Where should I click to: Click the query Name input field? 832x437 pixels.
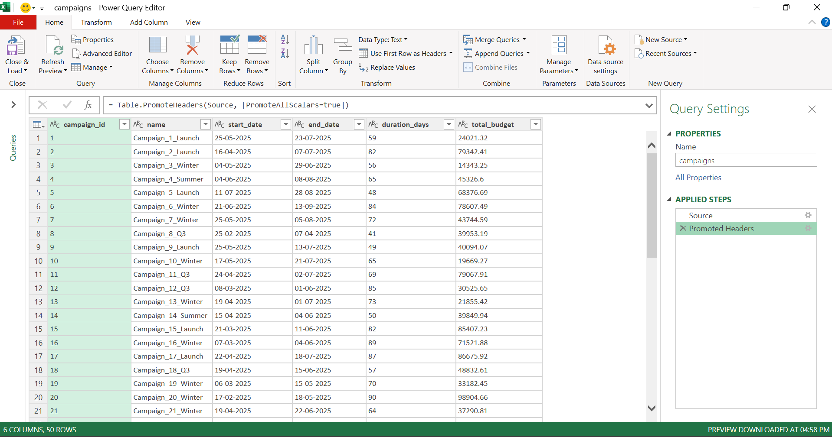[746, 161]
